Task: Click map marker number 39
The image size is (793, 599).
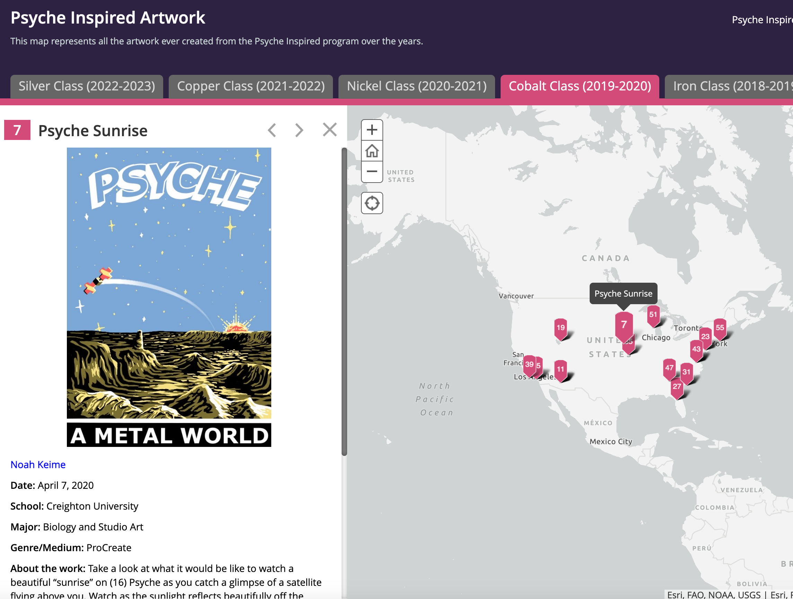Action: pyautogui.click(x=529, y=364)
